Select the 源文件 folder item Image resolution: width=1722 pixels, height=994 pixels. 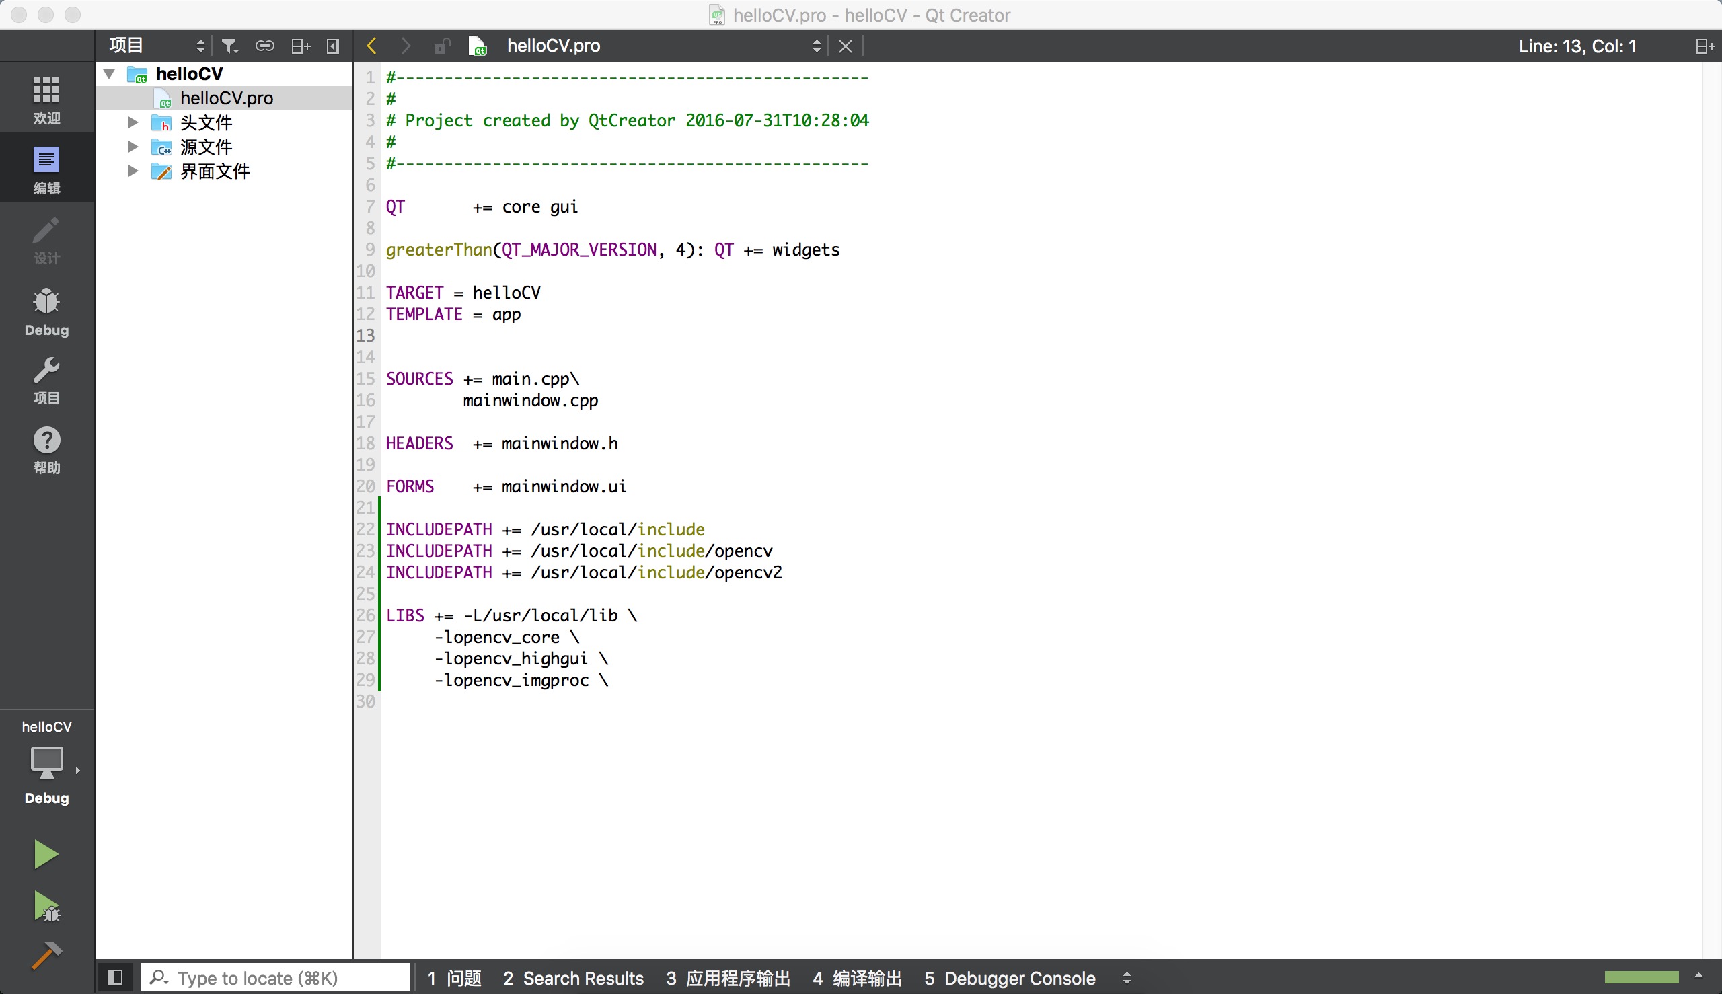tap(206, 146)
